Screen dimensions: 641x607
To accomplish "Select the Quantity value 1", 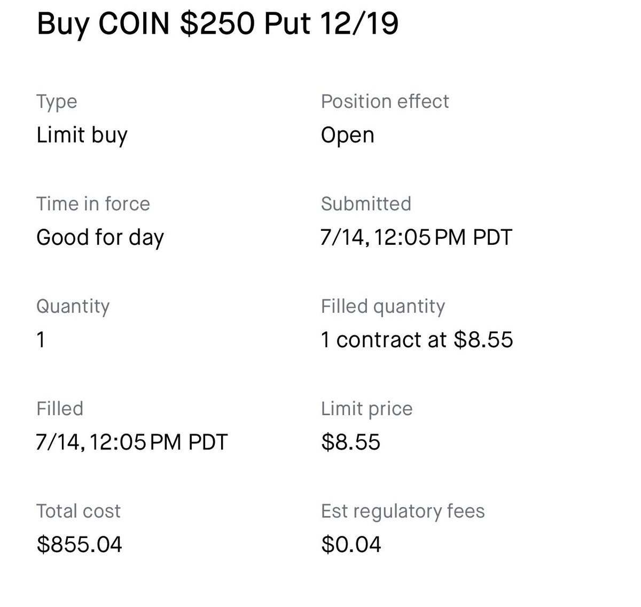I will pyautogui.click(x=41, y=340).
